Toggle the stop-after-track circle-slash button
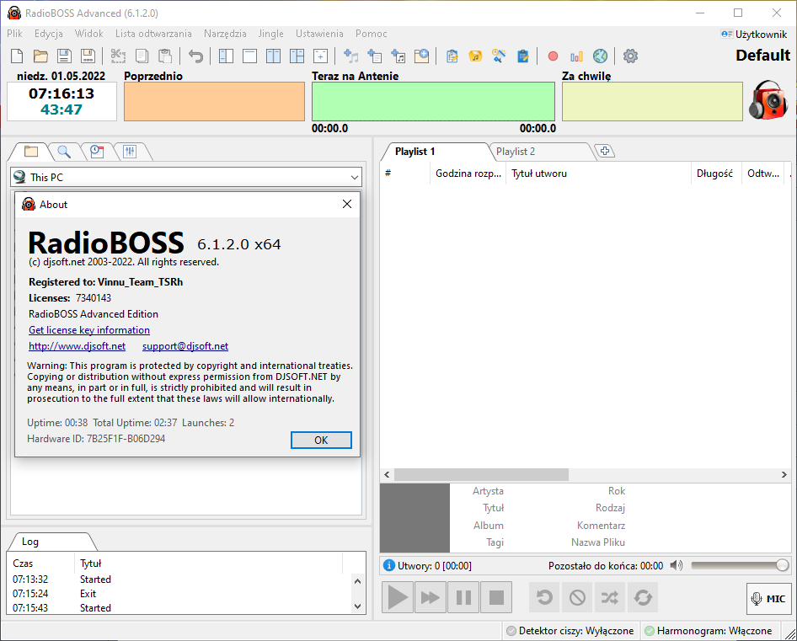This screenshot has width=797, height=641. click(x=577, y=597)
